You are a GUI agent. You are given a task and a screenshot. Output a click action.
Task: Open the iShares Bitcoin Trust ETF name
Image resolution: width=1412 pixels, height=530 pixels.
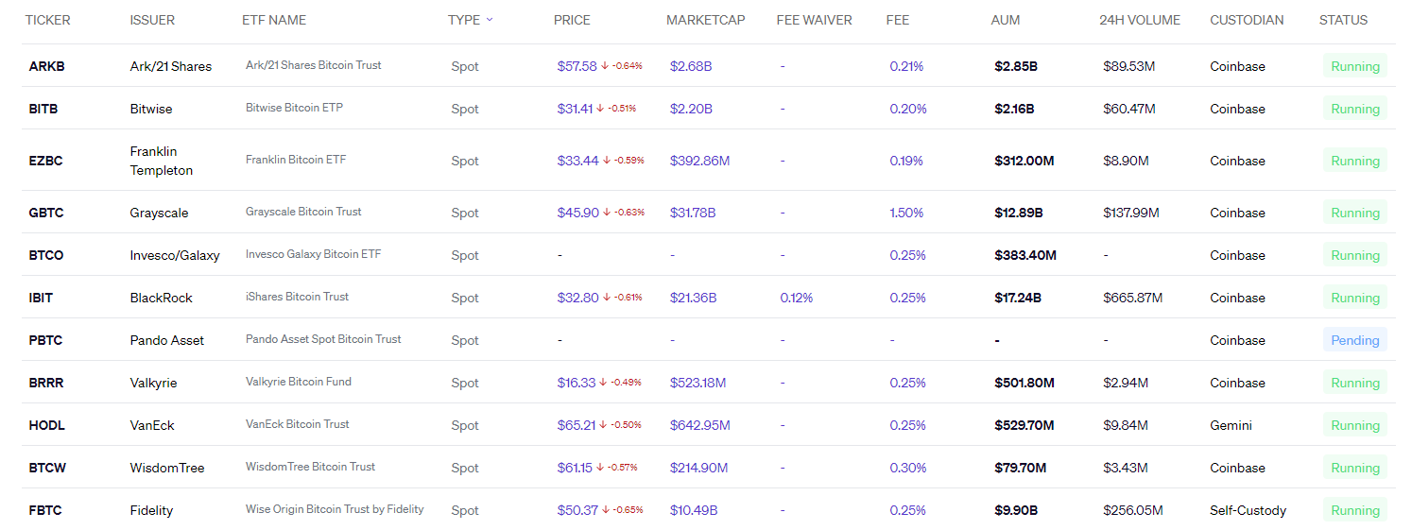[297, 297]
